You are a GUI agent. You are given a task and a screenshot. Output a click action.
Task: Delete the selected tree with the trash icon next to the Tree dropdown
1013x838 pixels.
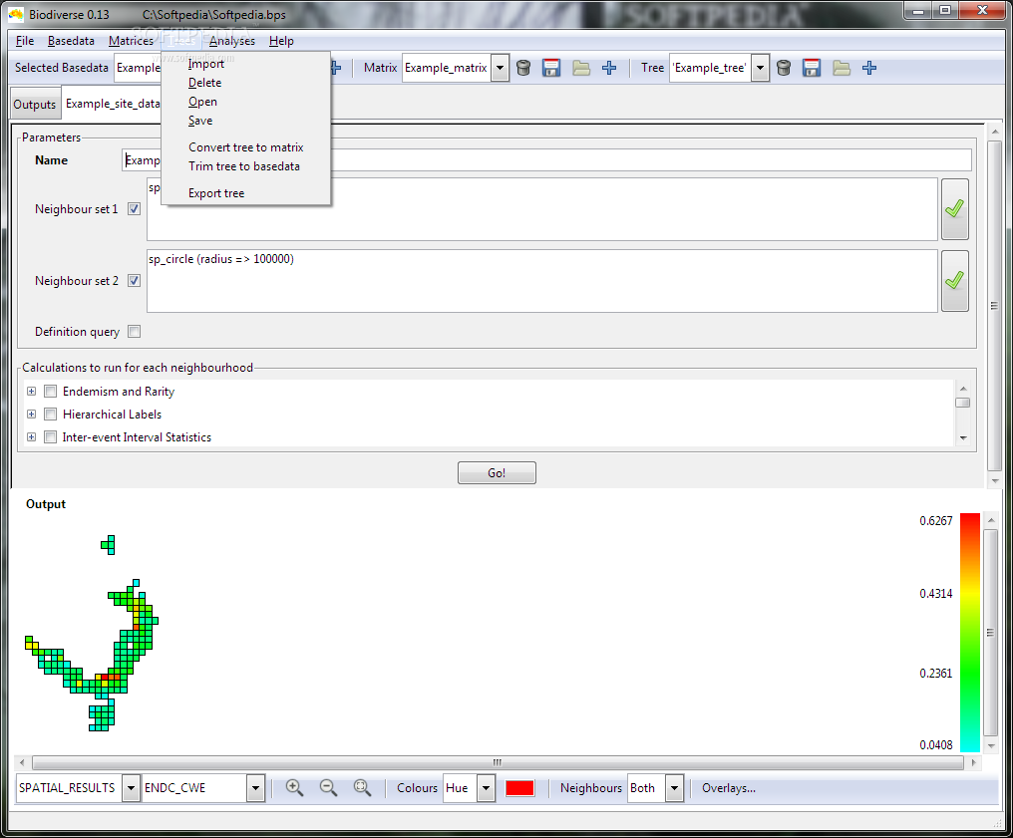click(784, 68)
